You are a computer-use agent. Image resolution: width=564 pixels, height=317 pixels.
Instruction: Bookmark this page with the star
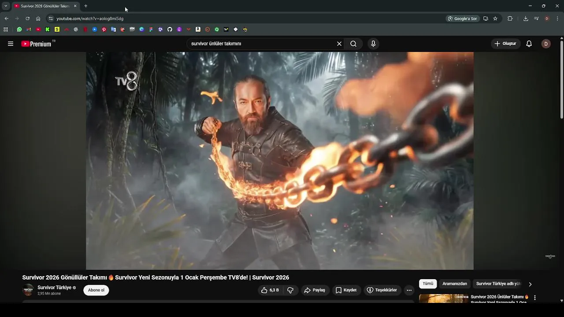(x=495, y=18)
